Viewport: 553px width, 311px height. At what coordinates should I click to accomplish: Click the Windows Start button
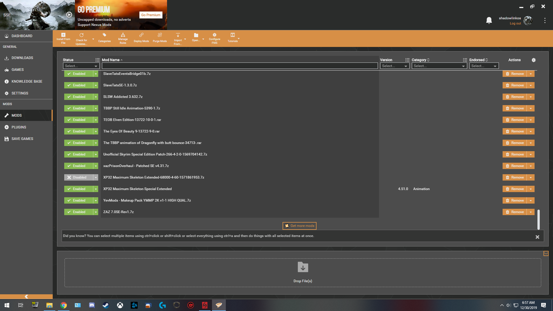pos(7,305)
